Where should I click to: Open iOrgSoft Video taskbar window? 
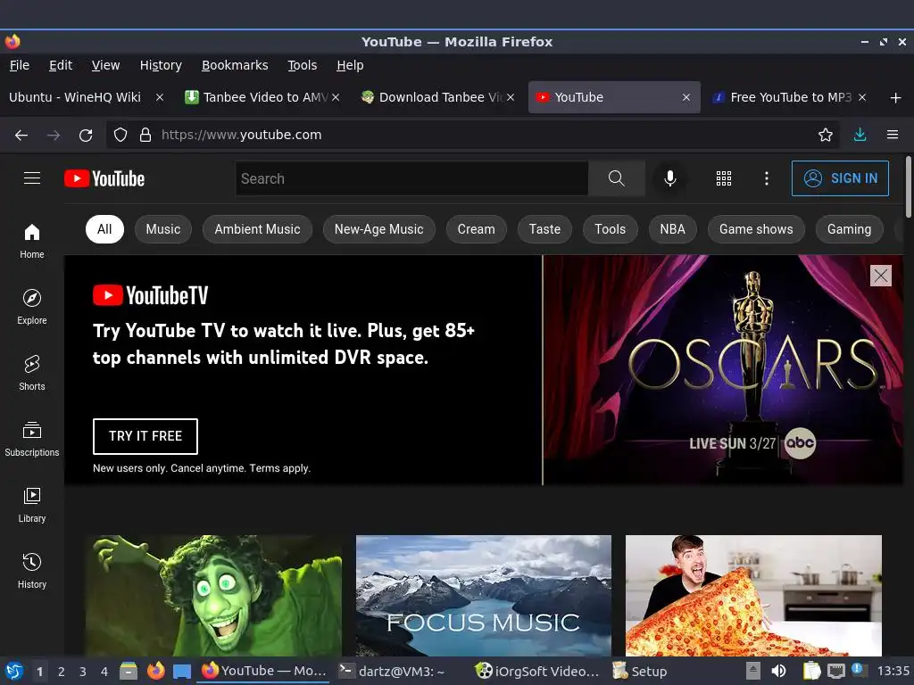536,671
